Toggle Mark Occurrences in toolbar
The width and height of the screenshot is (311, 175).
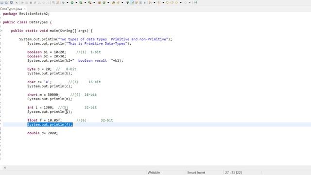(128, 2)
